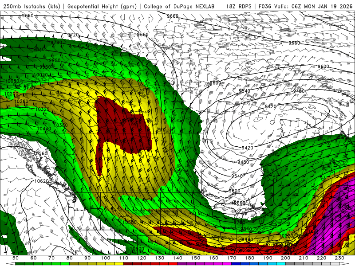Click the 170 kt color bar label
355x266 pixels.
[x=232, y=258]
